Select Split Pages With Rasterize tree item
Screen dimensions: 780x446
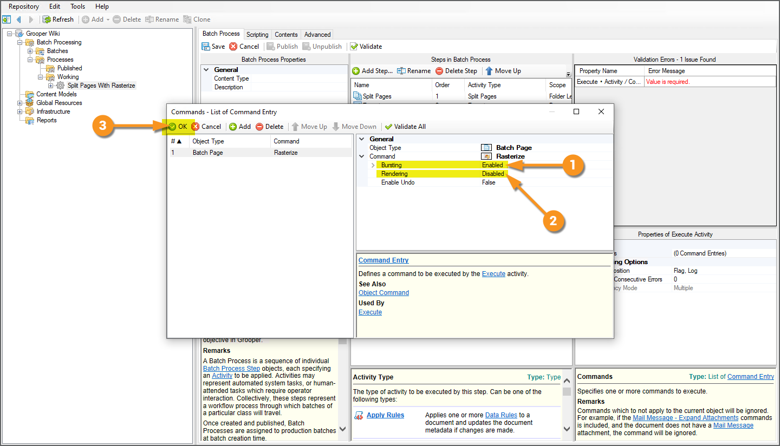coord(101,86)
